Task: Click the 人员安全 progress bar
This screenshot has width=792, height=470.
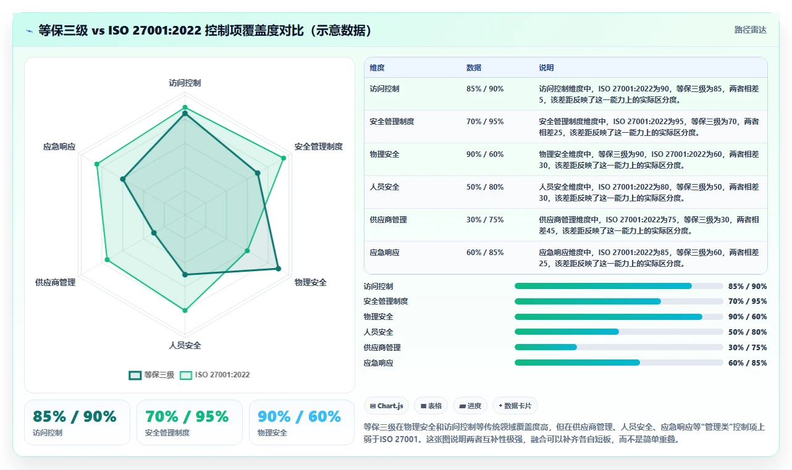Action: (x=618, y=332)
